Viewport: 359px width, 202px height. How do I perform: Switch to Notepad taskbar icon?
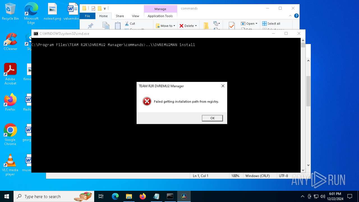pyautogui.click(x=156, y=196)
